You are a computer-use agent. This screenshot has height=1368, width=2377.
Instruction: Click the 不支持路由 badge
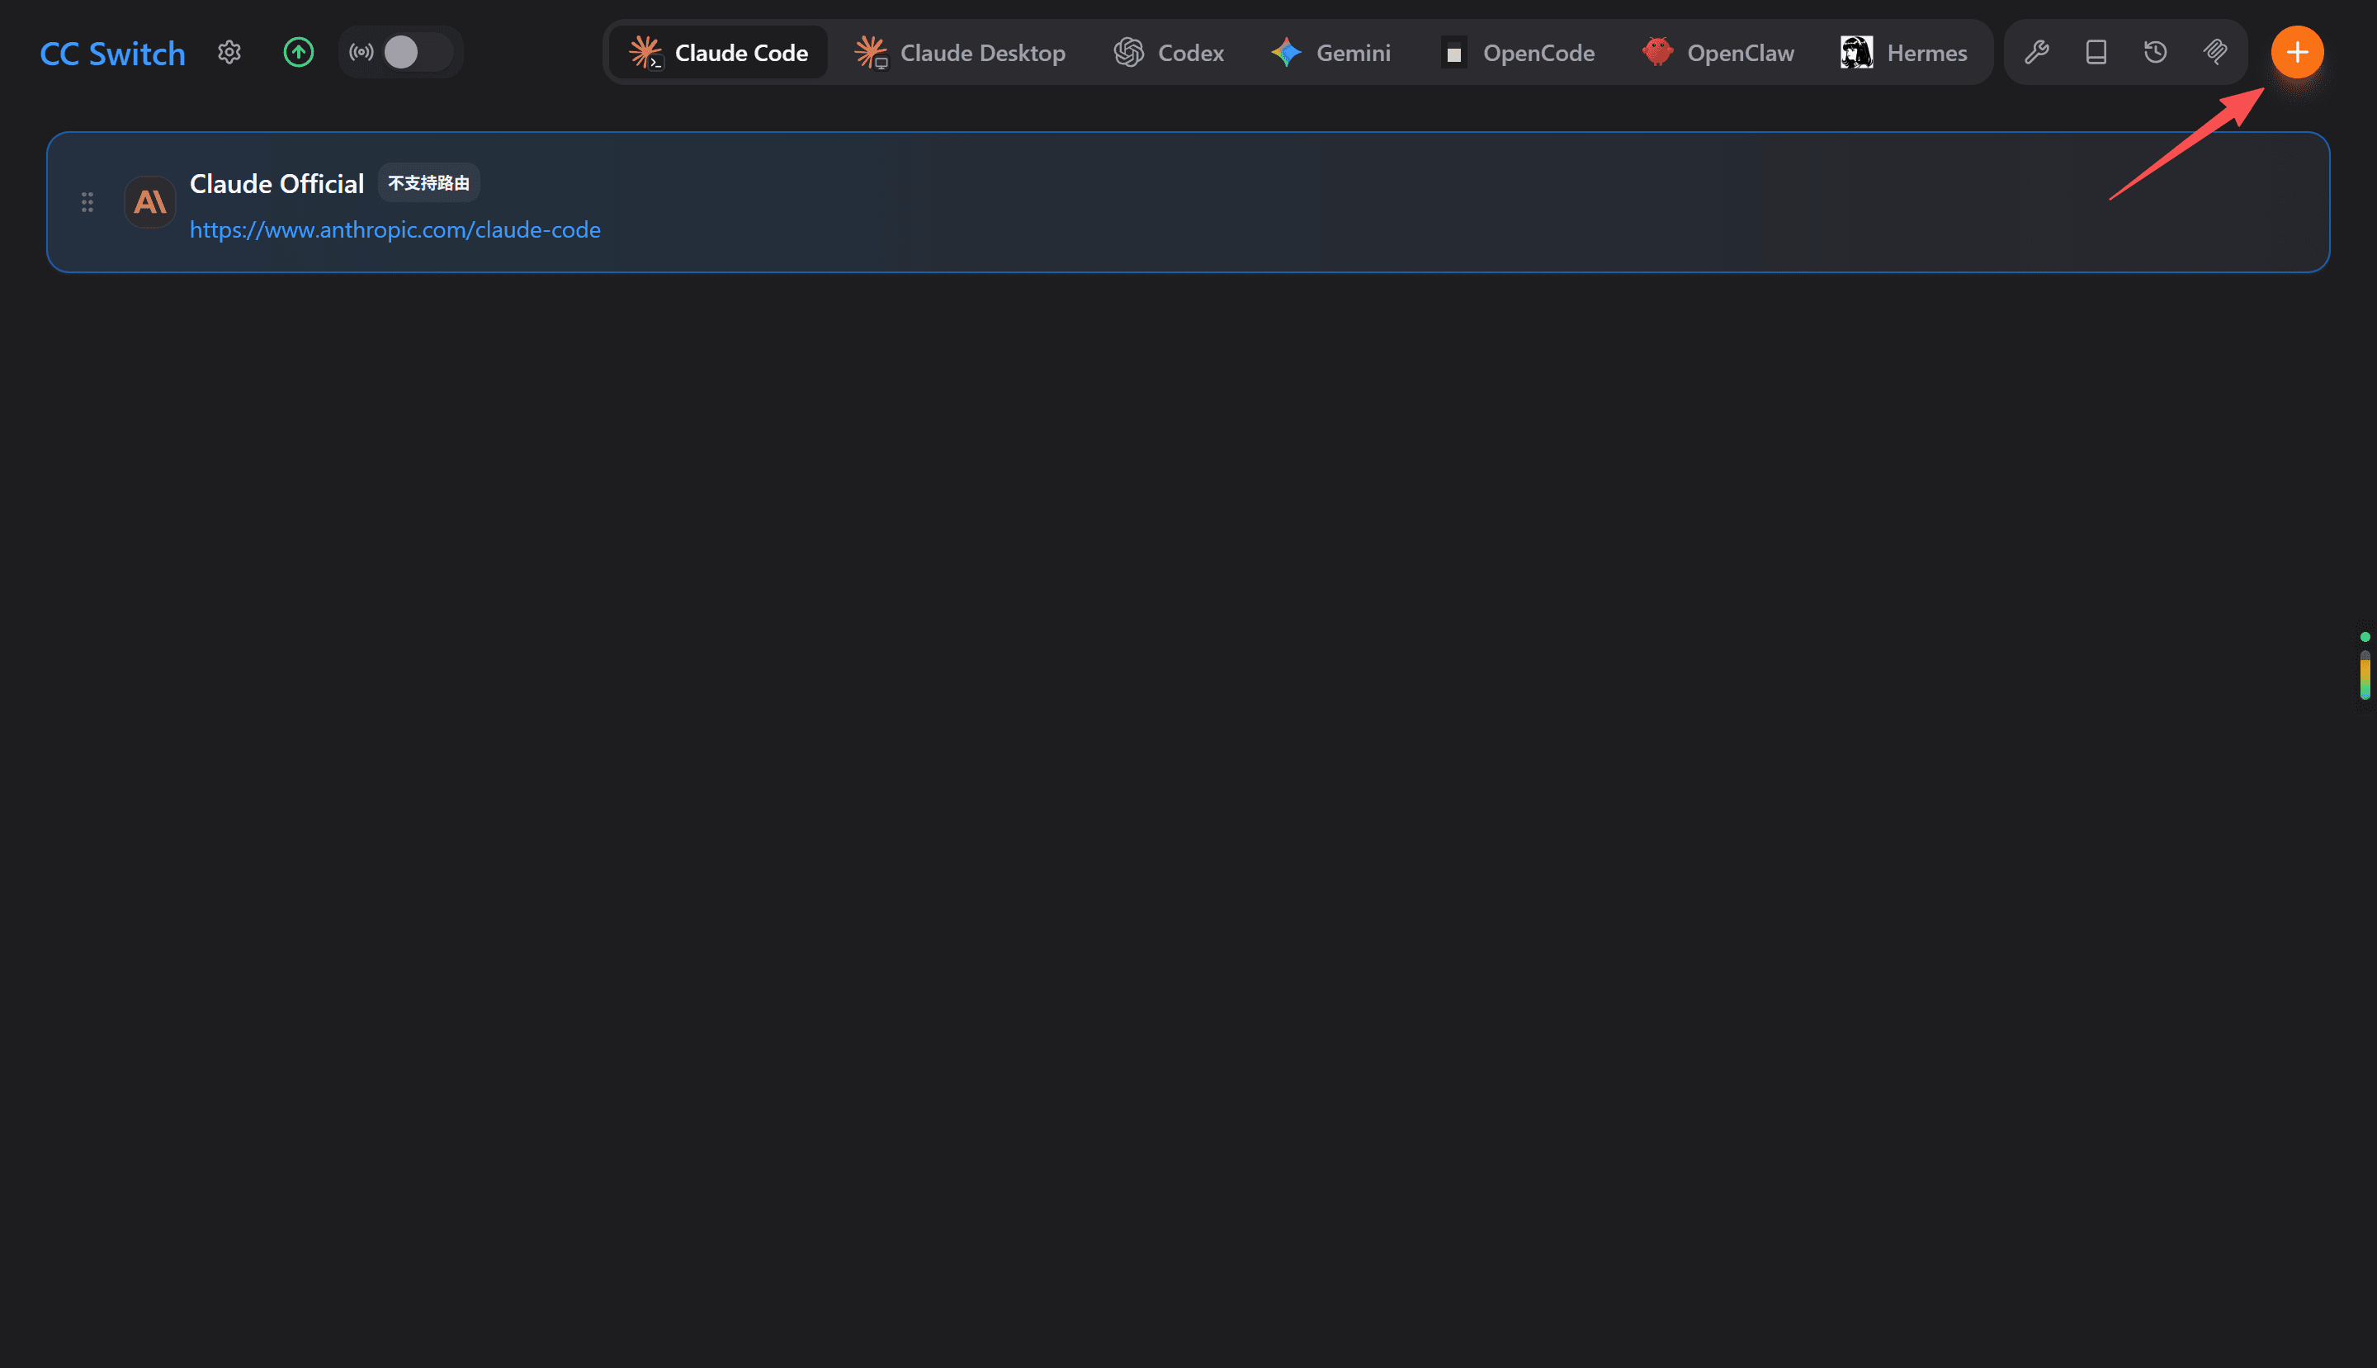[428, 182]
